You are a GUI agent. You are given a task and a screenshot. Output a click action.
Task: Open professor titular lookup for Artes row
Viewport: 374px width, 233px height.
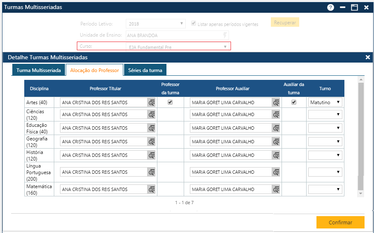(152, 103)
